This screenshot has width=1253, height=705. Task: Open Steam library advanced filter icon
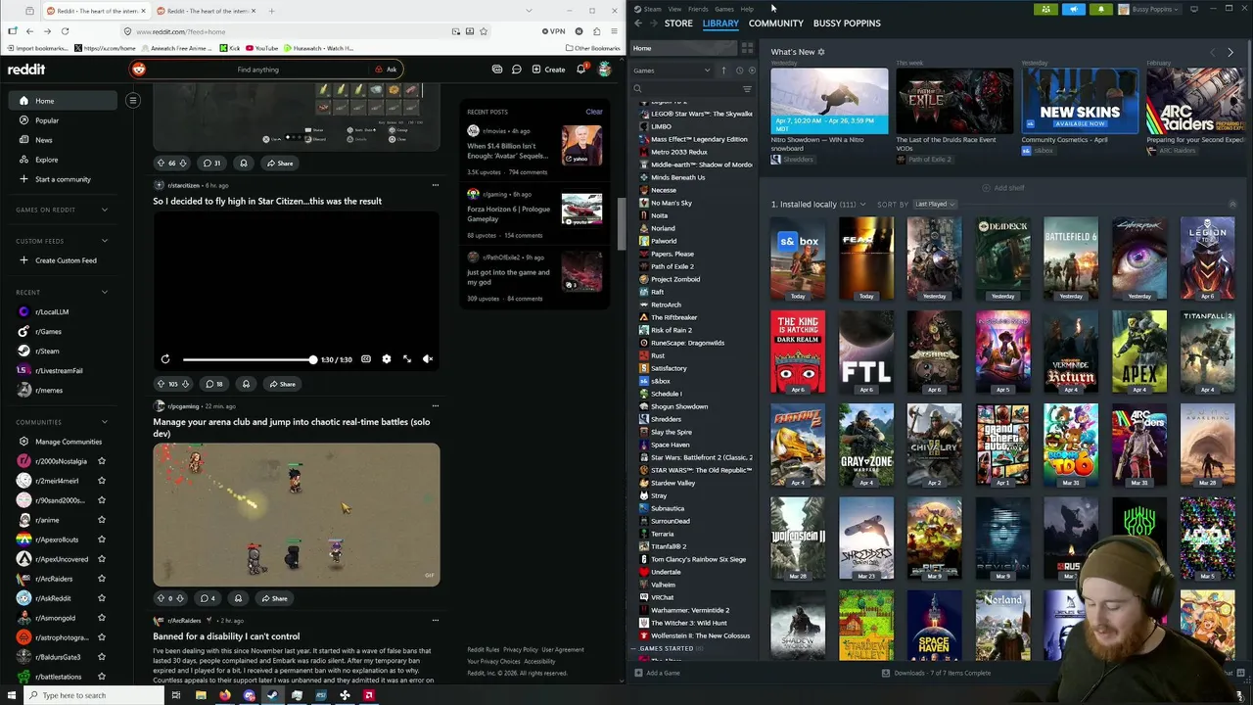click(747, 89)
